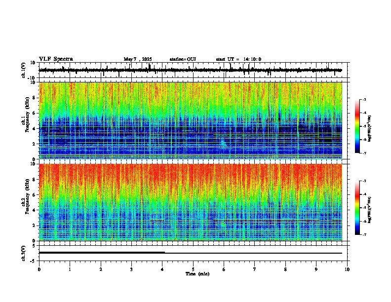This screenshot has height=302, width=391.
Task: Select the date text "May 7, 2025"
Action: pyautogui.click(x=138, y=59)
